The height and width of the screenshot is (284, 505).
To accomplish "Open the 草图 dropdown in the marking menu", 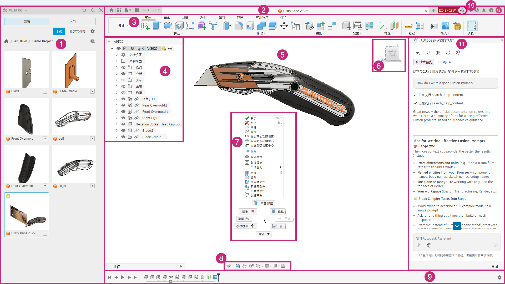I will point(264,234).
